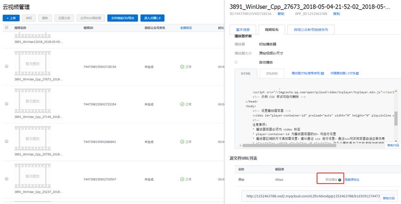Tick the select-all checkbox in the table header
Screen dimensions: 401x204
click(7, 28)
